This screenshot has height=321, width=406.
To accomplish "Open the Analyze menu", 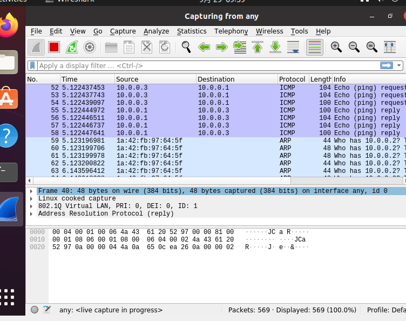I will tap(157, 31).
